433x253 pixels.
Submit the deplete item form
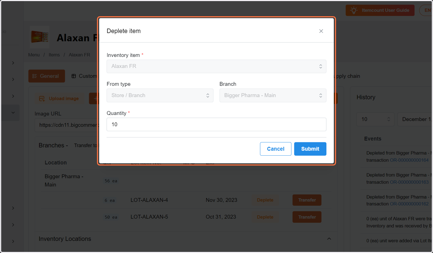click(x=310, y=149)
